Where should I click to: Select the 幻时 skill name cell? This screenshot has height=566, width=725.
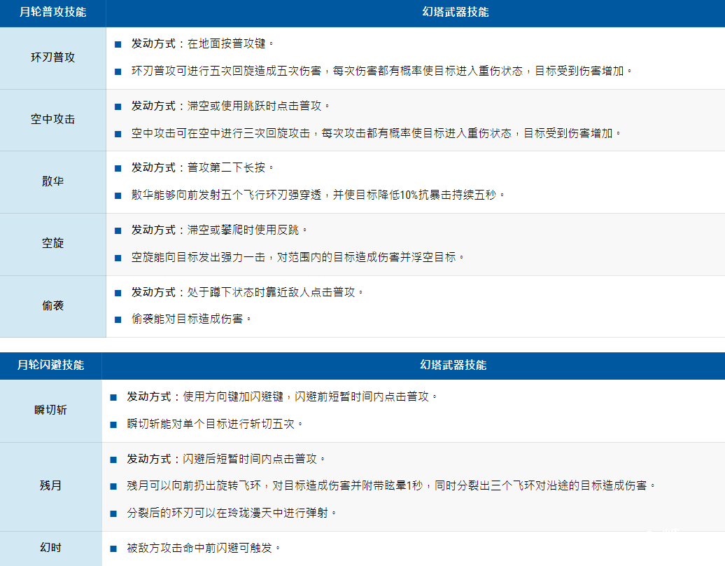click(x=50, y=548)
